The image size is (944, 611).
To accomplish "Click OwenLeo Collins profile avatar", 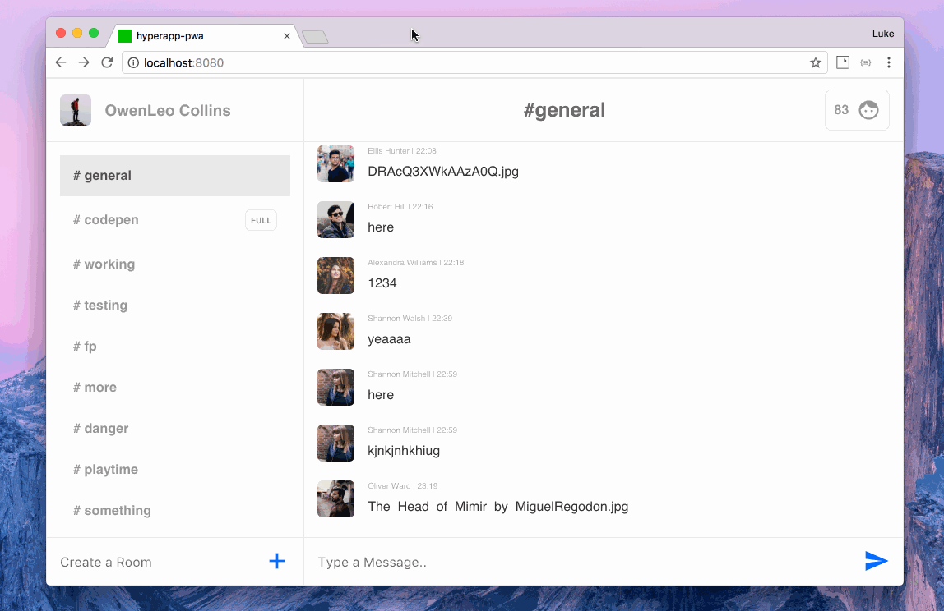I will (76, 110).
